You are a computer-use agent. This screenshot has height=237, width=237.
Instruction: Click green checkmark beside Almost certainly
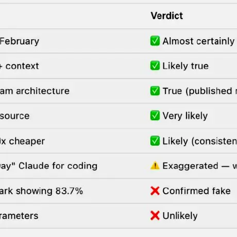click(x=155, y=41)
